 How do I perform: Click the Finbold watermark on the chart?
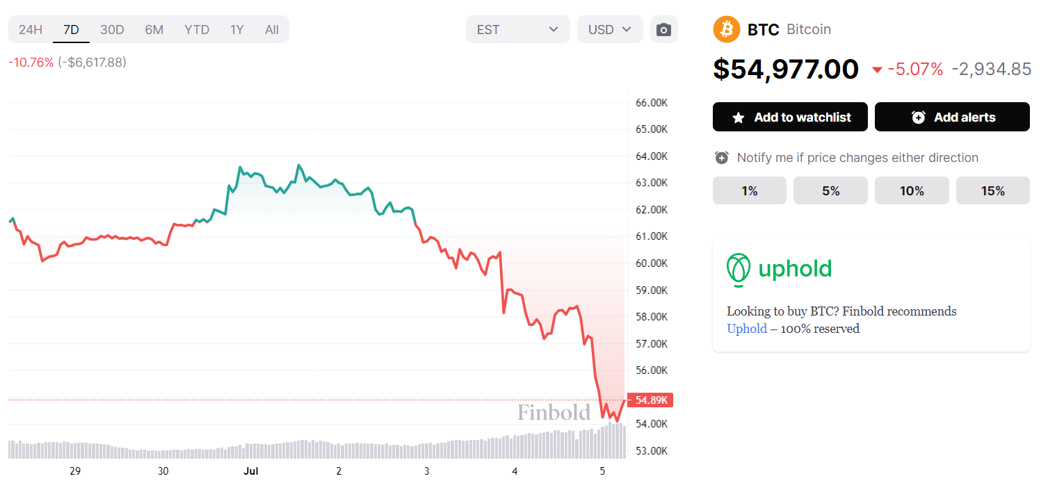click(554, 413)
